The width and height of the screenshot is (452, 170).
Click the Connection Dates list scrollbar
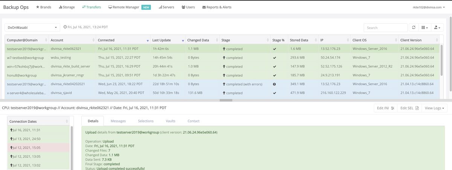(72, 148)
